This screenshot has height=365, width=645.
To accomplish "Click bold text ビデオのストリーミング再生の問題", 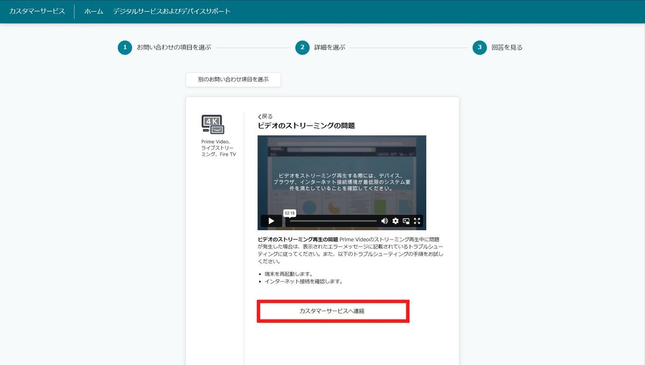I will click(298, 239).
